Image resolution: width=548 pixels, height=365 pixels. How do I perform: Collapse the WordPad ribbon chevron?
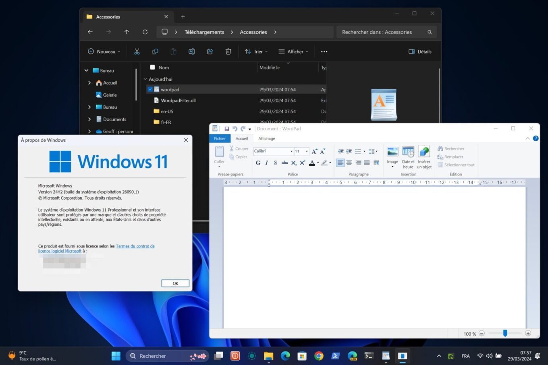coord(527,138)
